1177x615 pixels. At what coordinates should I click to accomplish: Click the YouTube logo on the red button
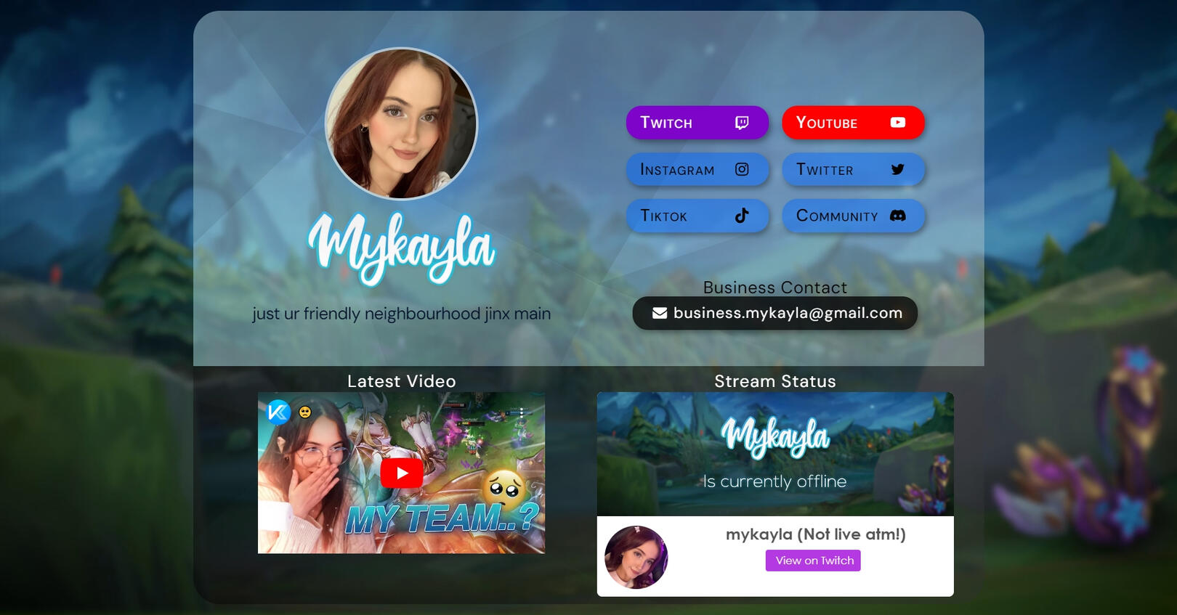(x=897, y=123)
